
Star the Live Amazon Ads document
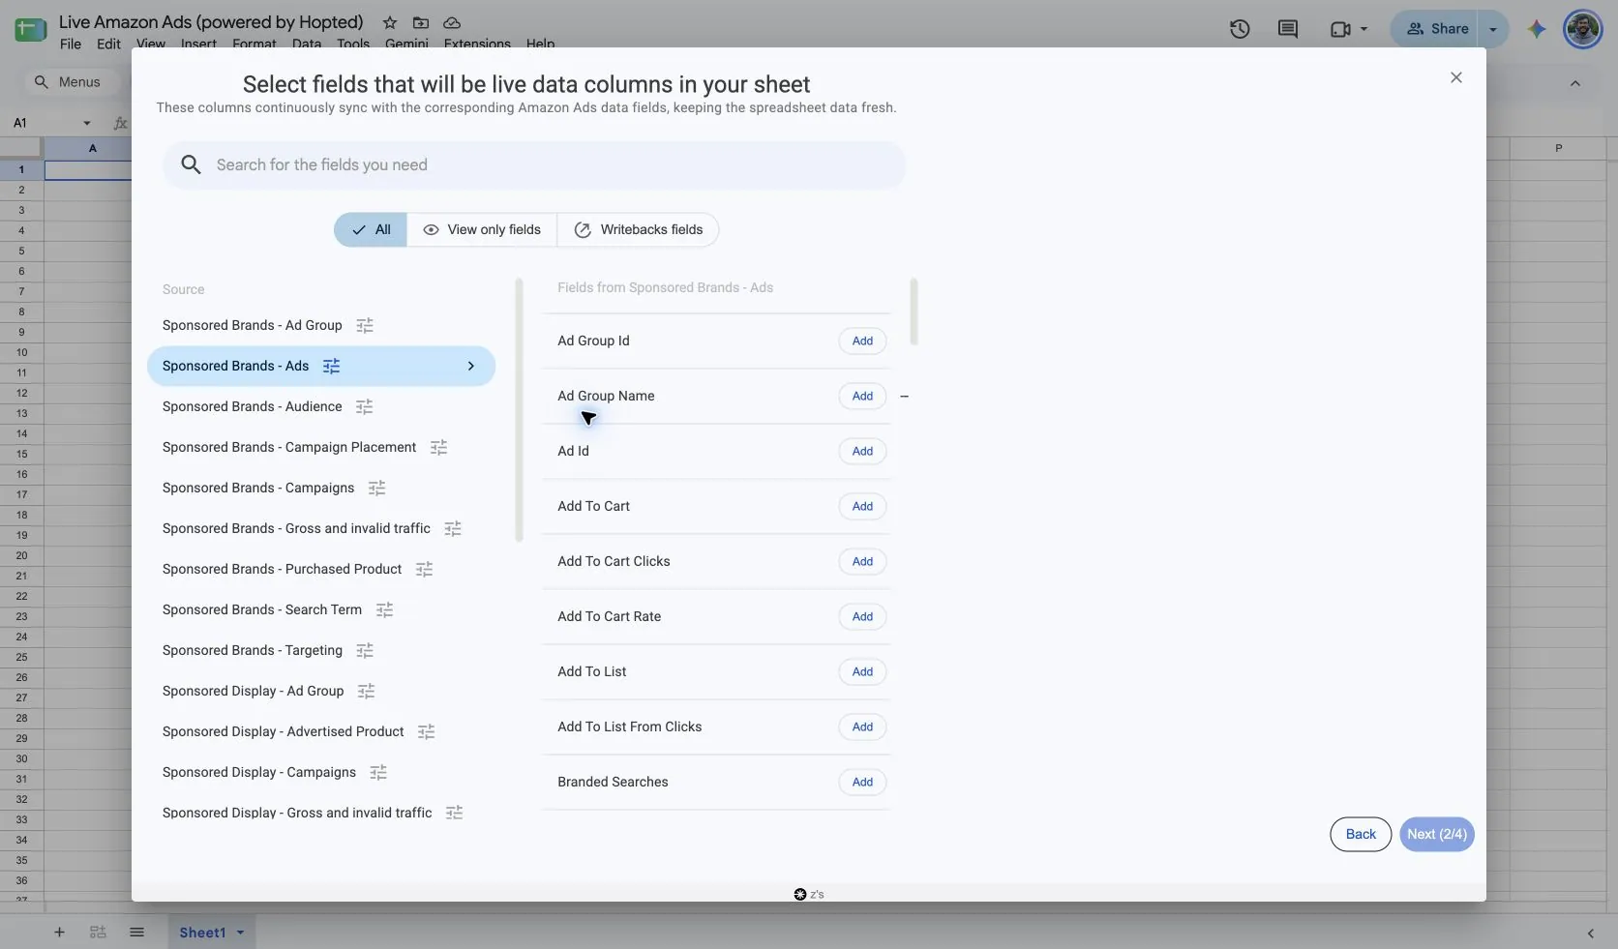point(389,22)
